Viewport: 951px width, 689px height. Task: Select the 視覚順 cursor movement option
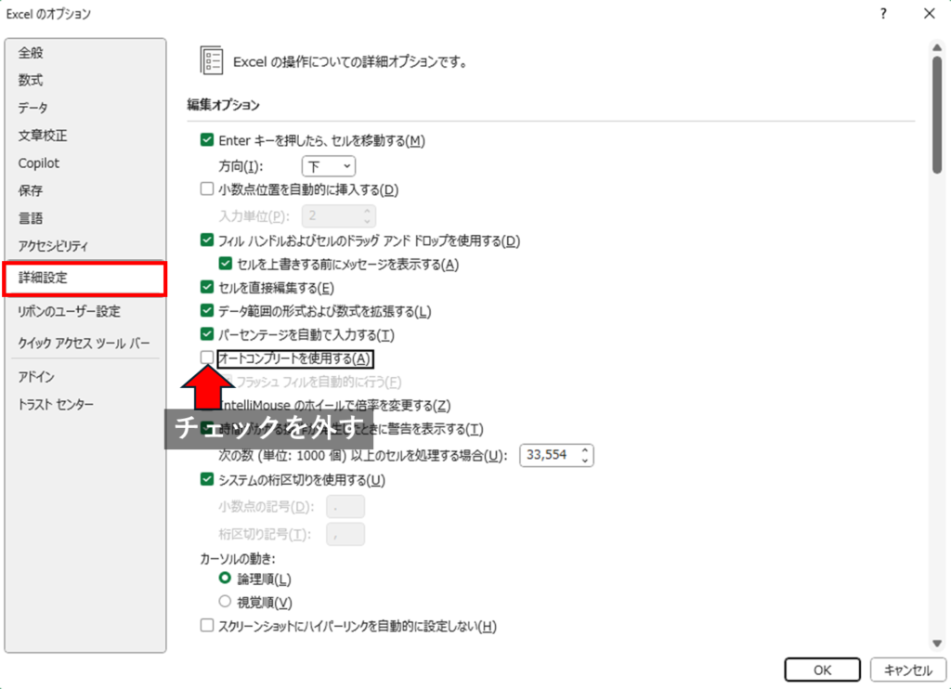(225, 602)
